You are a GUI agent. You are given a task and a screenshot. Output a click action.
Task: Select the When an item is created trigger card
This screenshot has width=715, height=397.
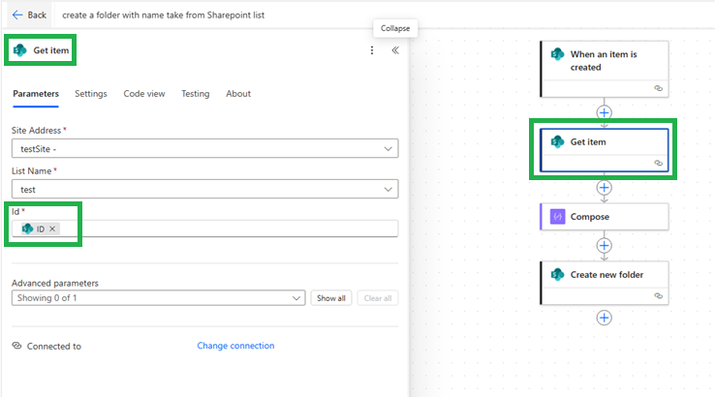point(605,69)
